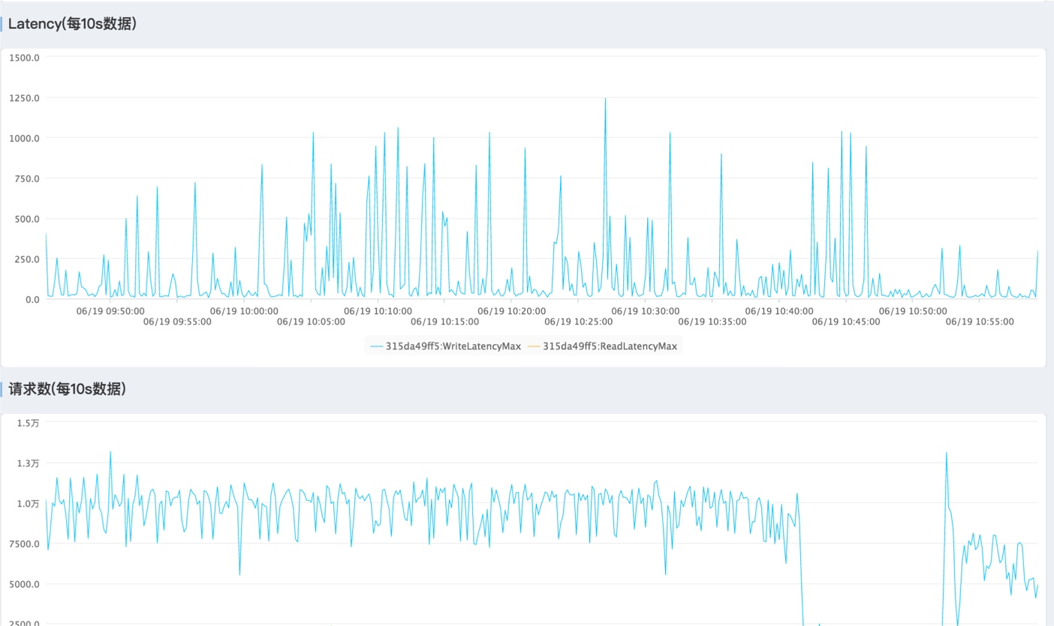The height and width of the screenshot is (626, 1054).
Task: Click the 250.0 latency axis value
Action: click(x=27, y=259)
